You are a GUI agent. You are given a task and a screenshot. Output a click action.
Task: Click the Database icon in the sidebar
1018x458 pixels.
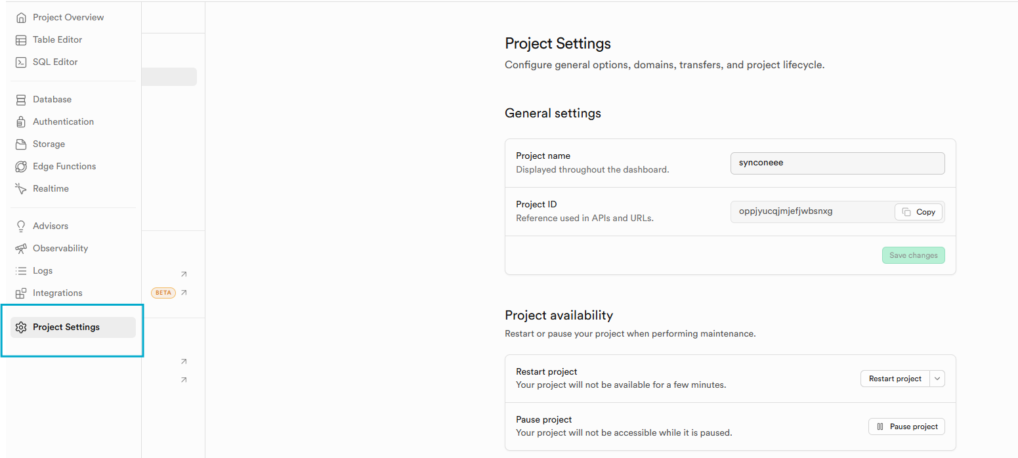(22, 99)
